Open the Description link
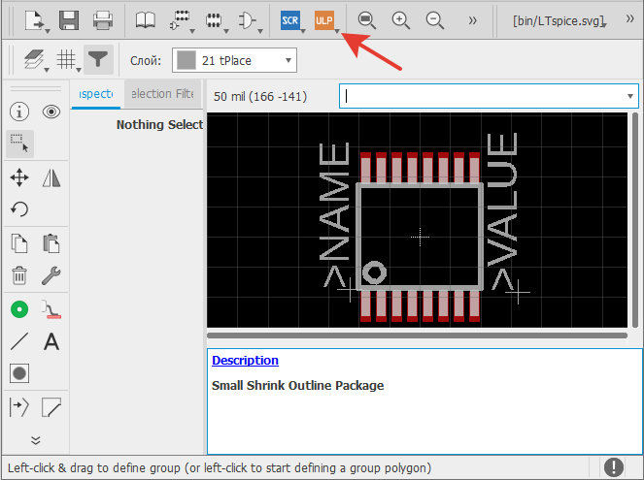 tap(245, 361)
